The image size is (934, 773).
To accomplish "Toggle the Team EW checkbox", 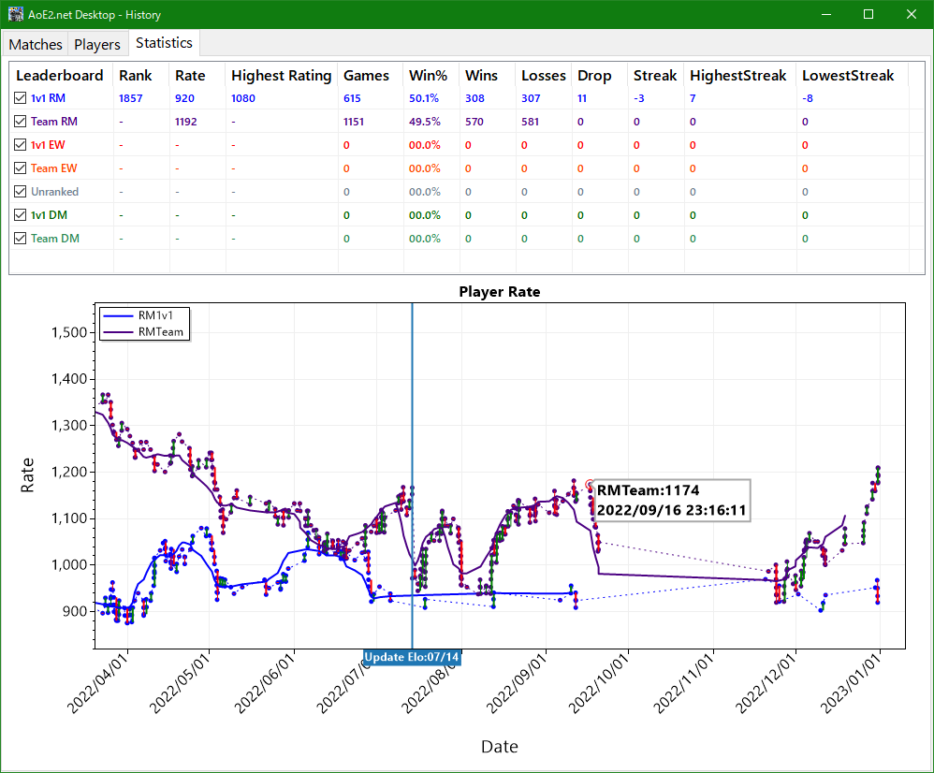I will click(21, 168).
